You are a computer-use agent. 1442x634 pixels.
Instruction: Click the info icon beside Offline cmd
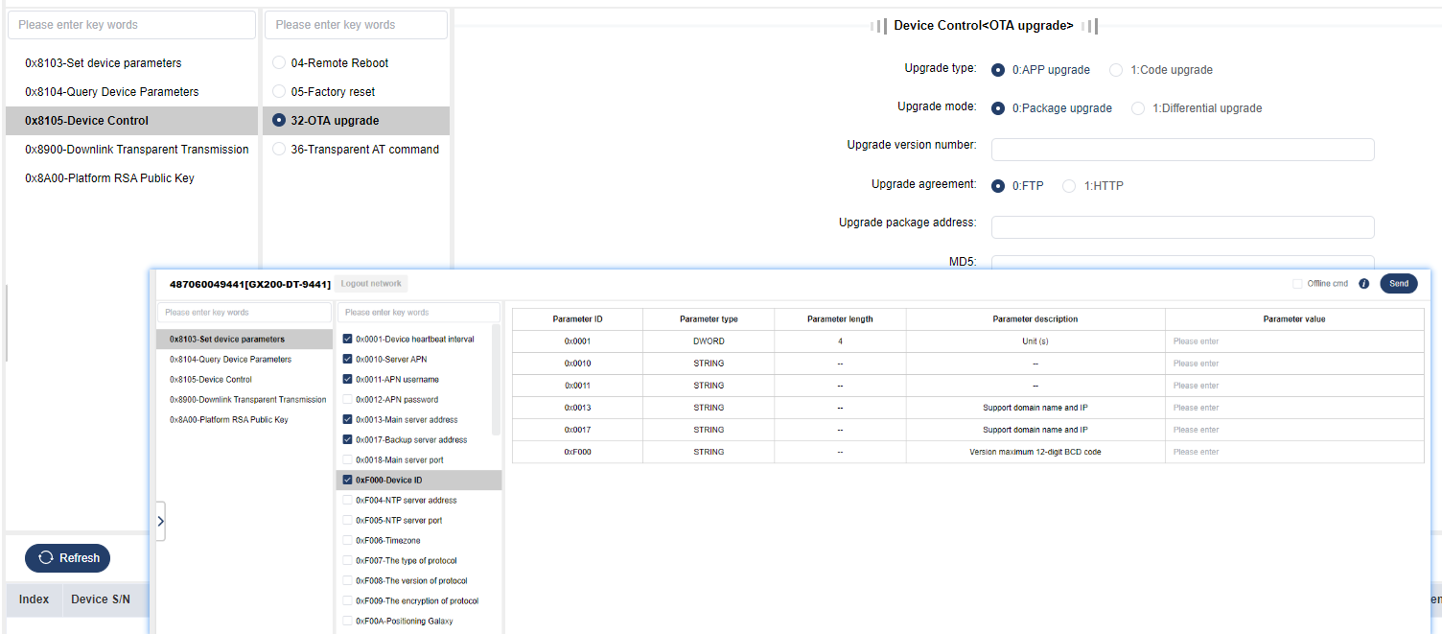(1364, 284)
